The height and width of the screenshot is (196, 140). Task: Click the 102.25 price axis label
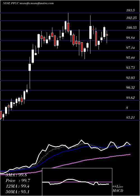click(x=131, y=18)
